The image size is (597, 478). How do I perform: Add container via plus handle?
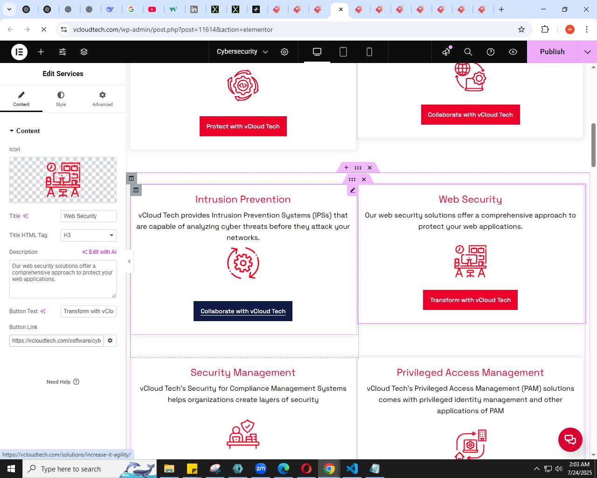point(346,168)
